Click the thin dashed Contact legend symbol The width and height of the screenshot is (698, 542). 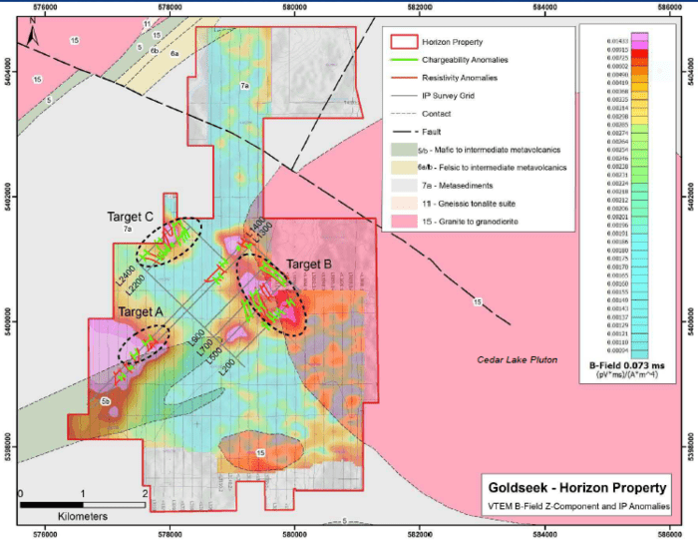click(404, 114)
